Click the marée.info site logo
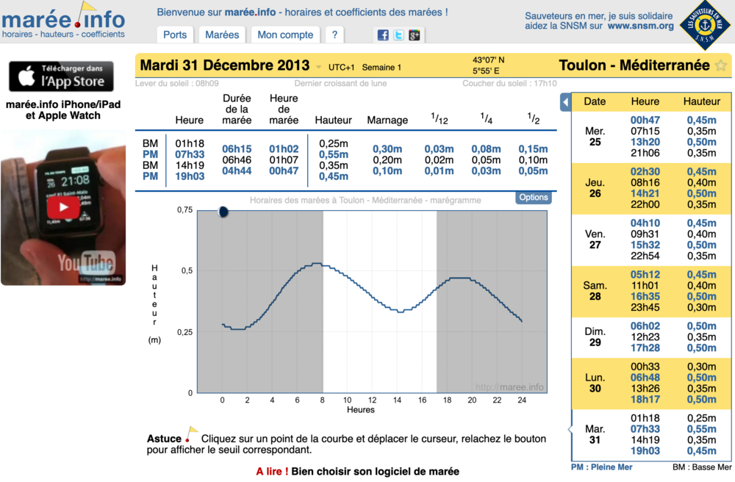Image resolution: width=735 pixels, height=482 pixels. click(64, 20)
